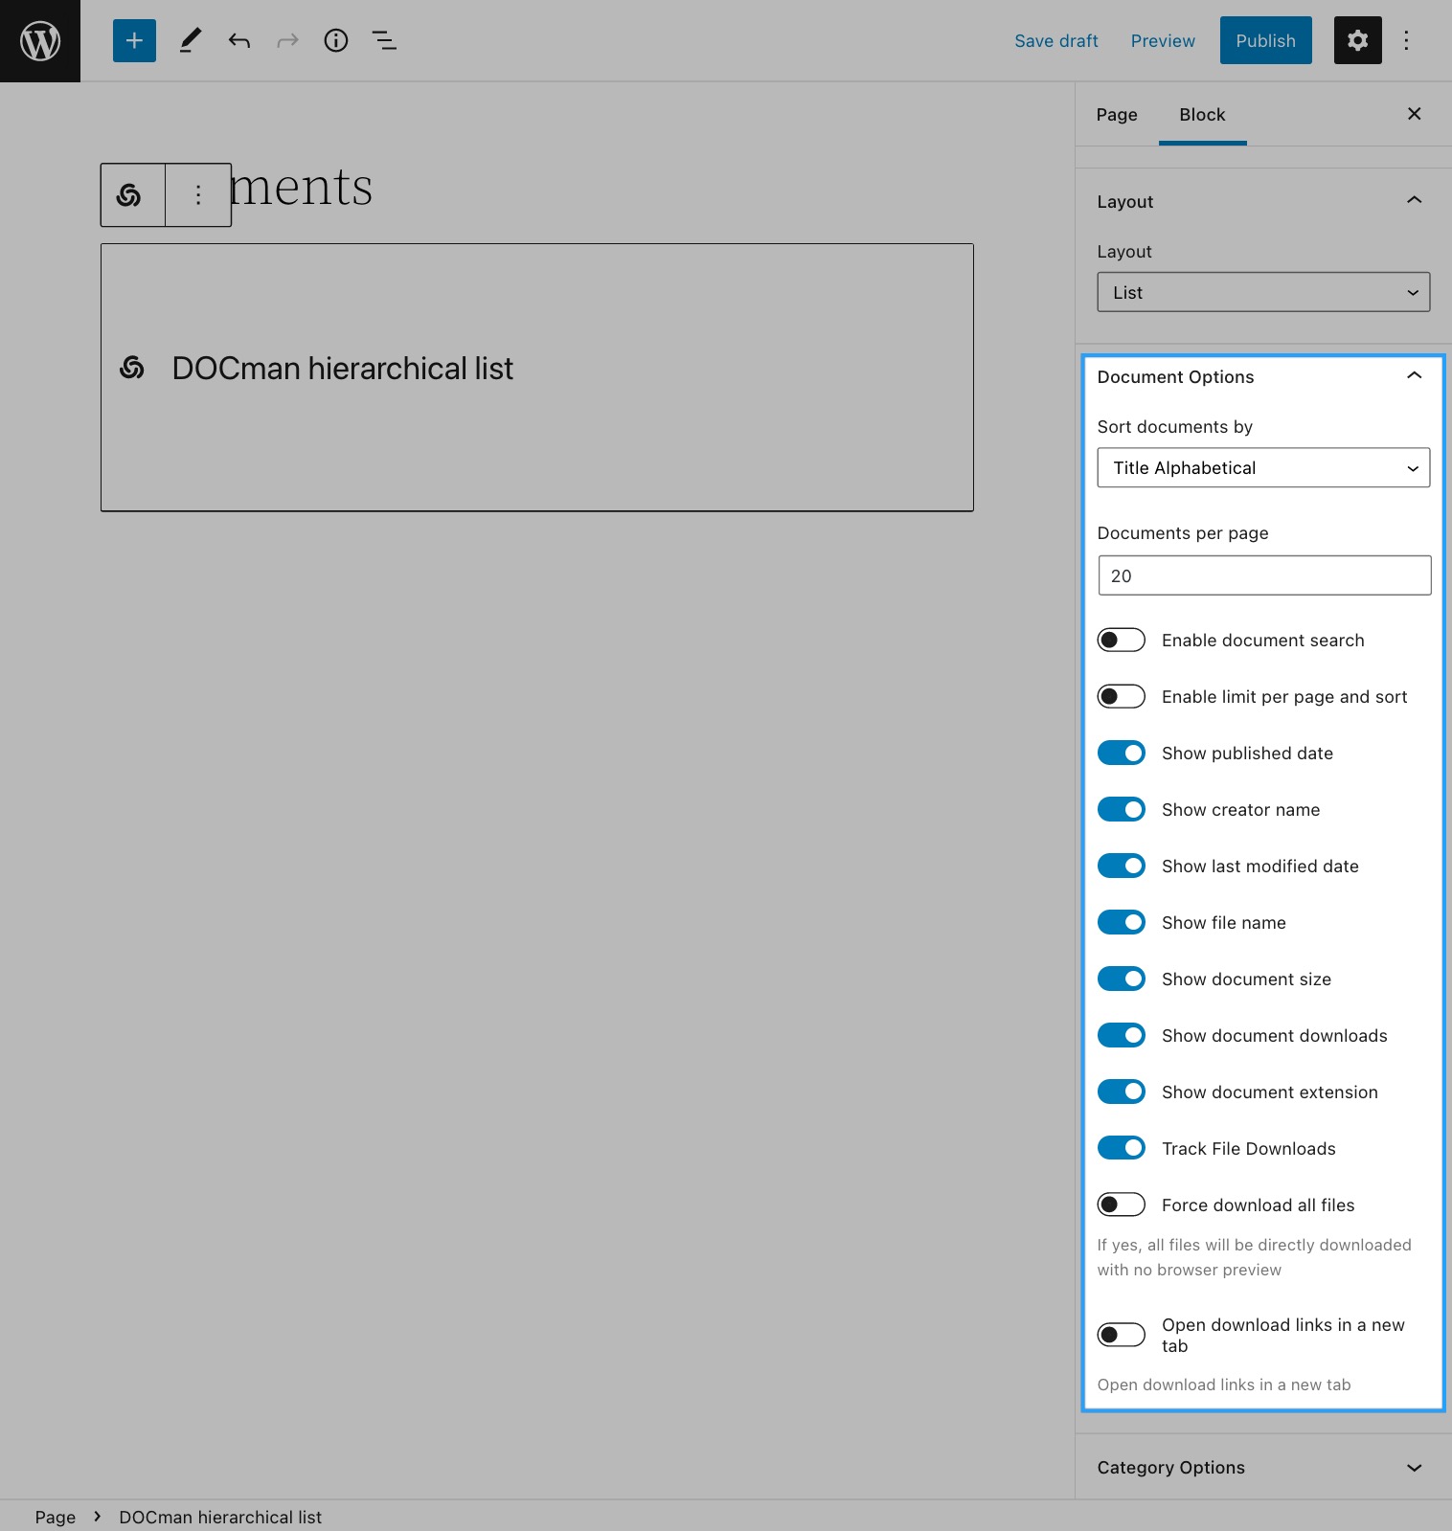
Task: Enable Open download links in a new tab
Action: point(1122,1335)
